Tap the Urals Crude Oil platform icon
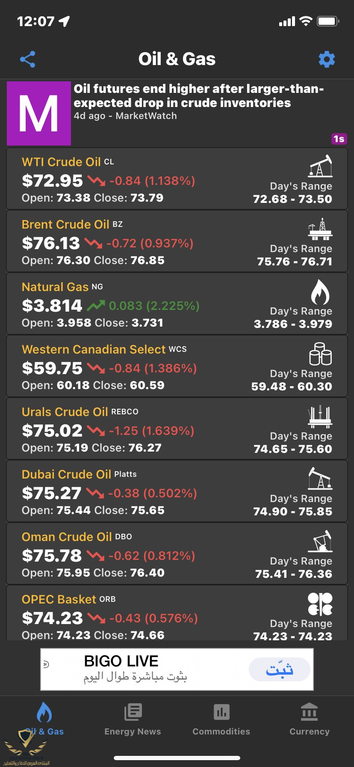The image size is (354, 767). tap(320, 416)
